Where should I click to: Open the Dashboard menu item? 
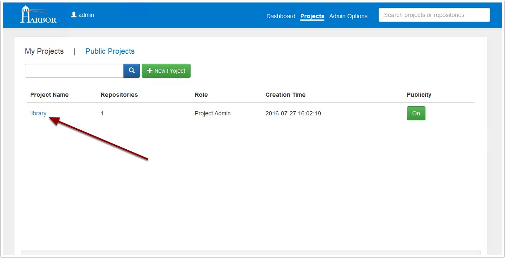pyautogui.click(x=281, y=16)
